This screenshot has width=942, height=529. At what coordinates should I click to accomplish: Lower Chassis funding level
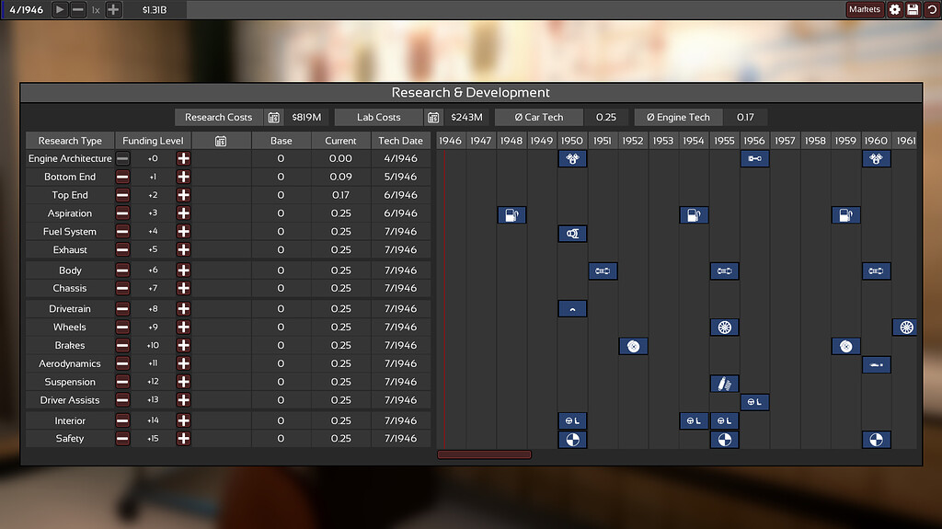(122, 289)
